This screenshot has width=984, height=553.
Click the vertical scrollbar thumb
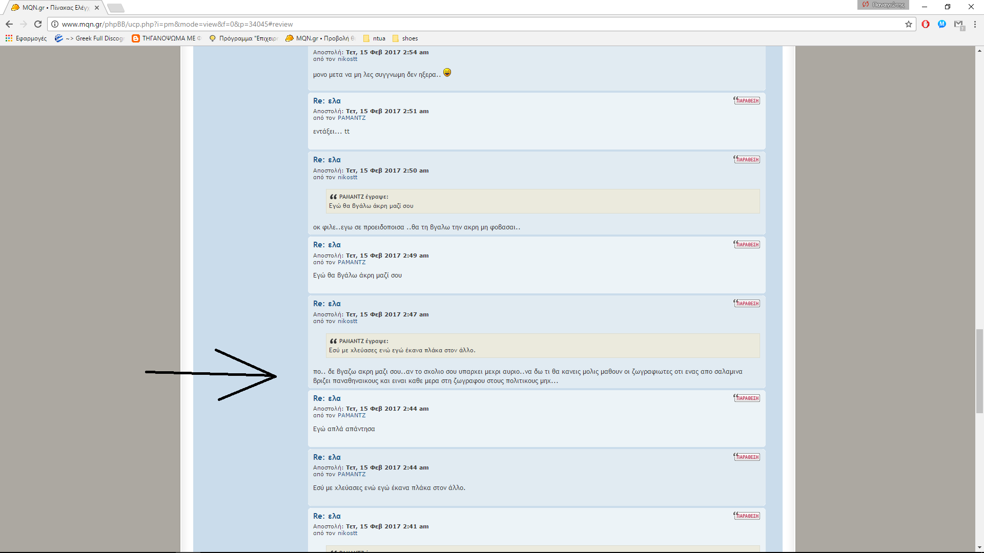[x=979, y=371]
